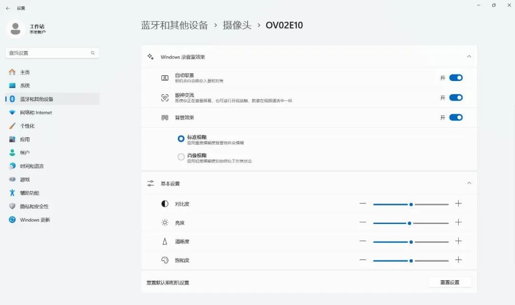Click the 应用 apps icon in sidebar
Viewport: 515px width, 305px height.
(12, 139)
